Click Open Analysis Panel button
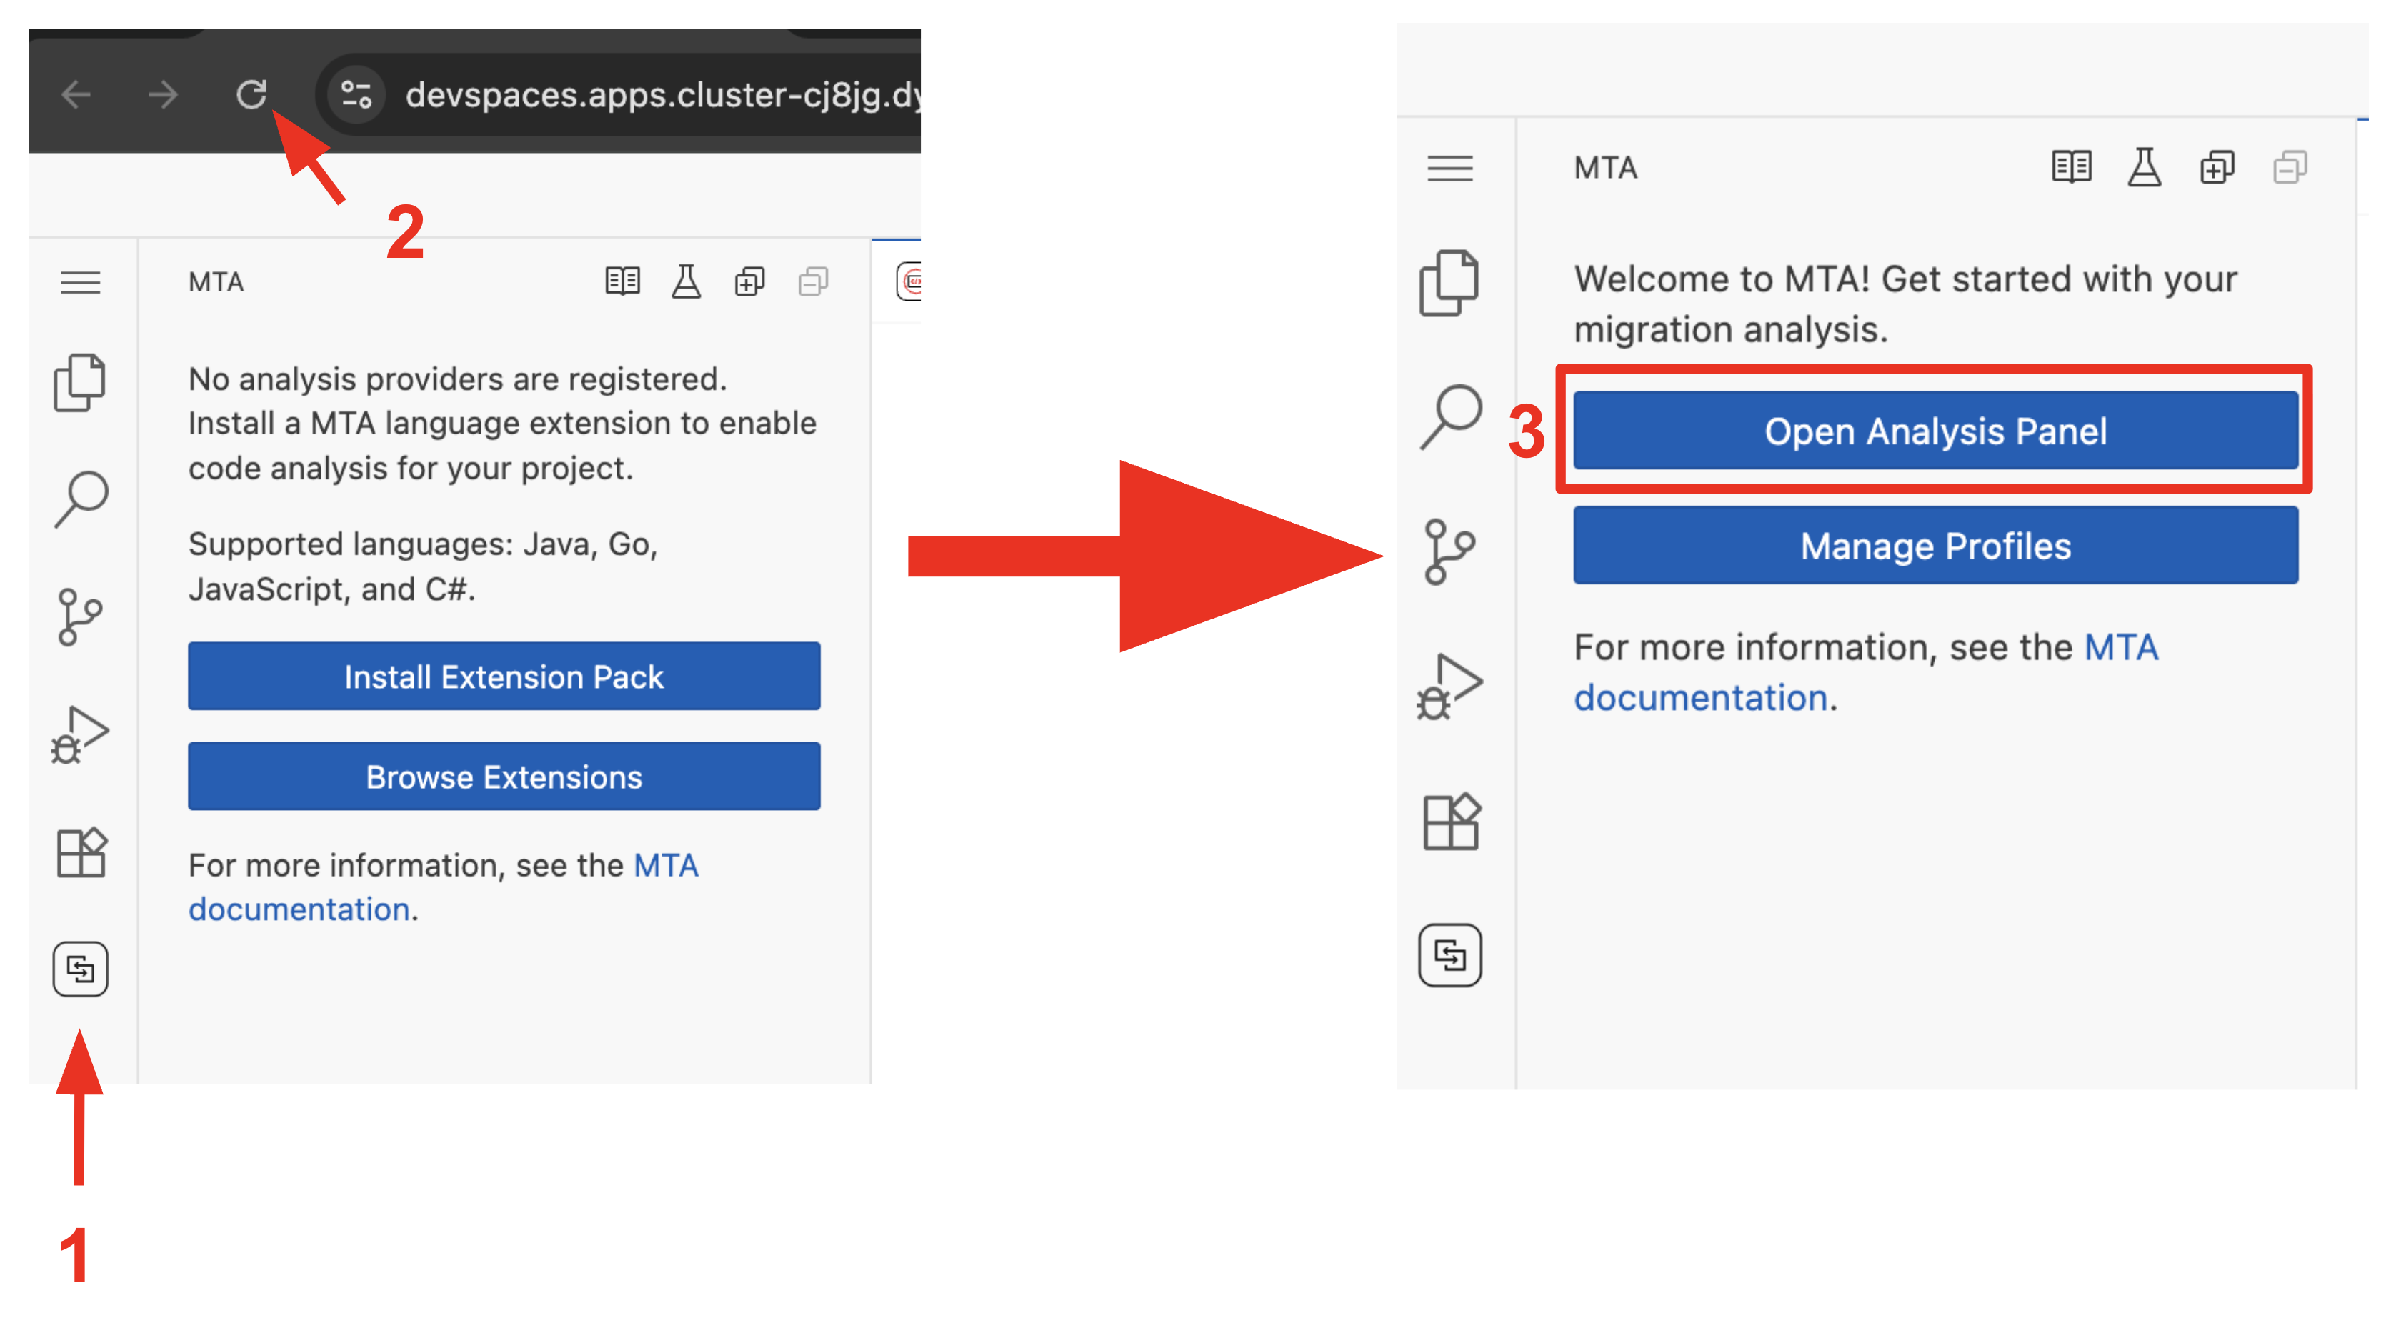This screenshot has width=2406, height=1323. click(x=1935, y=431)
